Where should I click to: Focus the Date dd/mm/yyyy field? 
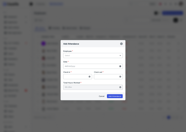93,66
